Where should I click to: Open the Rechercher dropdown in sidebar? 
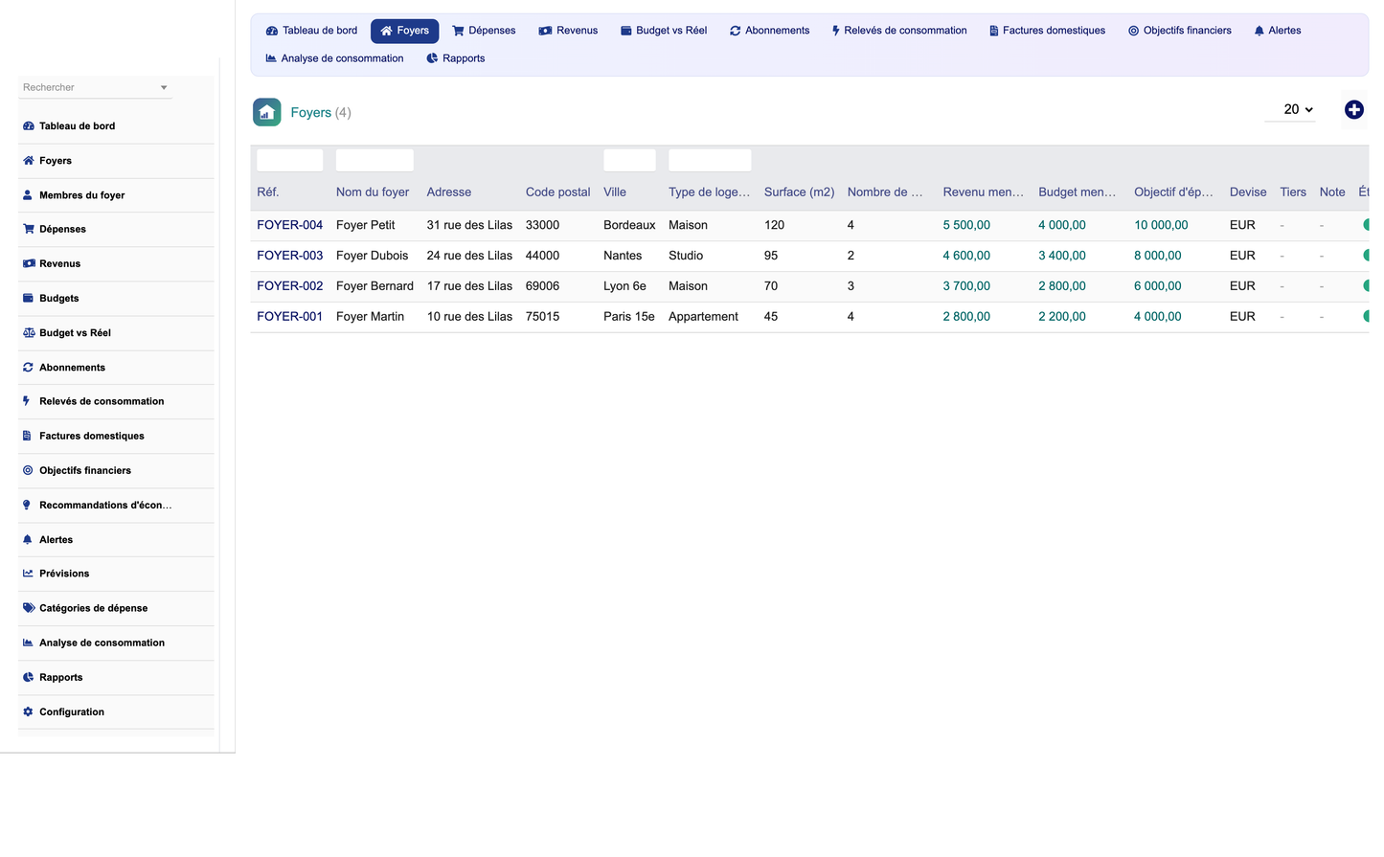[95, 87]
